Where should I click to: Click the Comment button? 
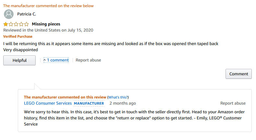(239, 74)
